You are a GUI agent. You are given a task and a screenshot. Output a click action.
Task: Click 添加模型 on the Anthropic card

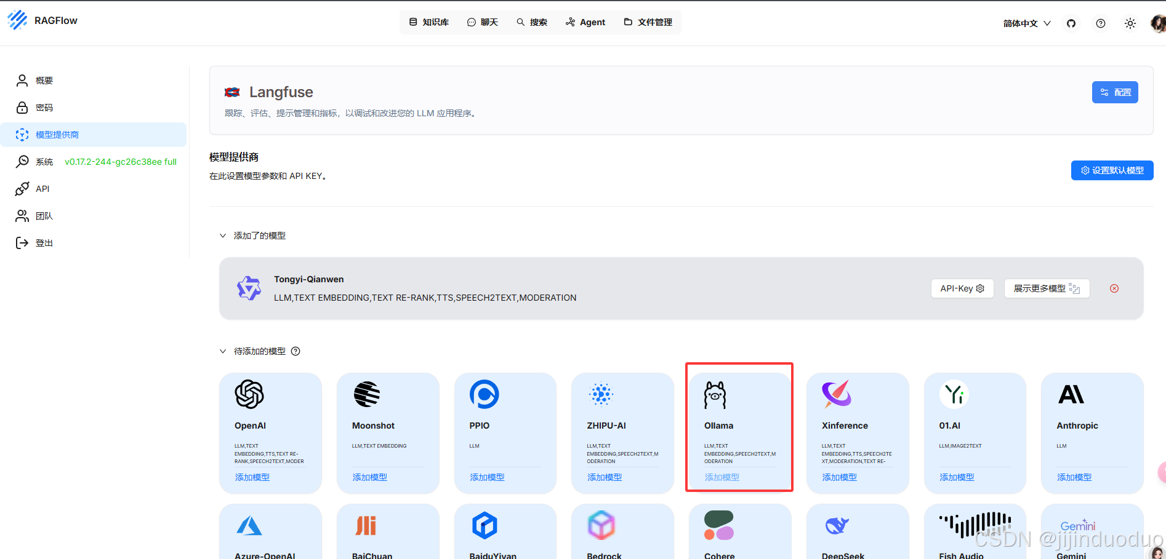(1074, 477)
